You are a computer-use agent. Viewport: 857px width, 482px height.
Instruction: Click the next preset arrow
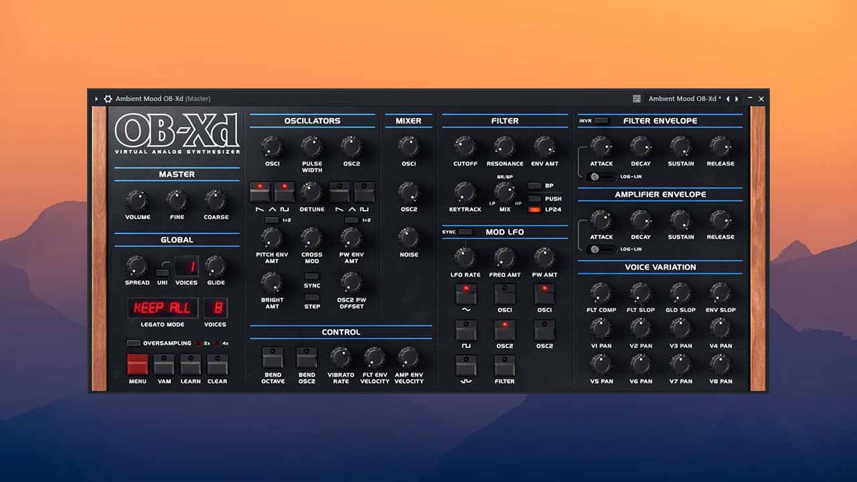736,98
